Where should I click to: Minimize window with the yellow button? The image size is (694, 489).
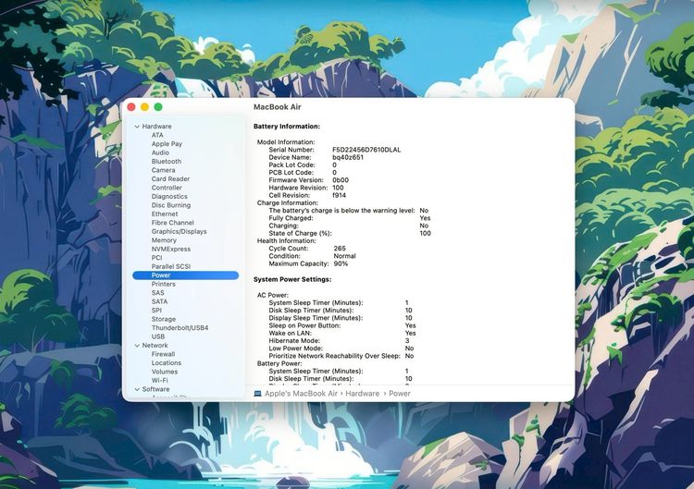(144, 107)
